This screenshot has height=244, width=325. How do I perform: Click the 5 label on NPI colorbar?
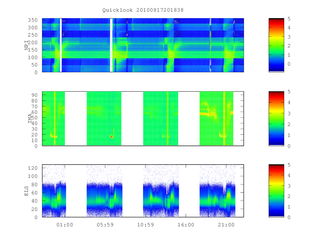pos(289,19)
